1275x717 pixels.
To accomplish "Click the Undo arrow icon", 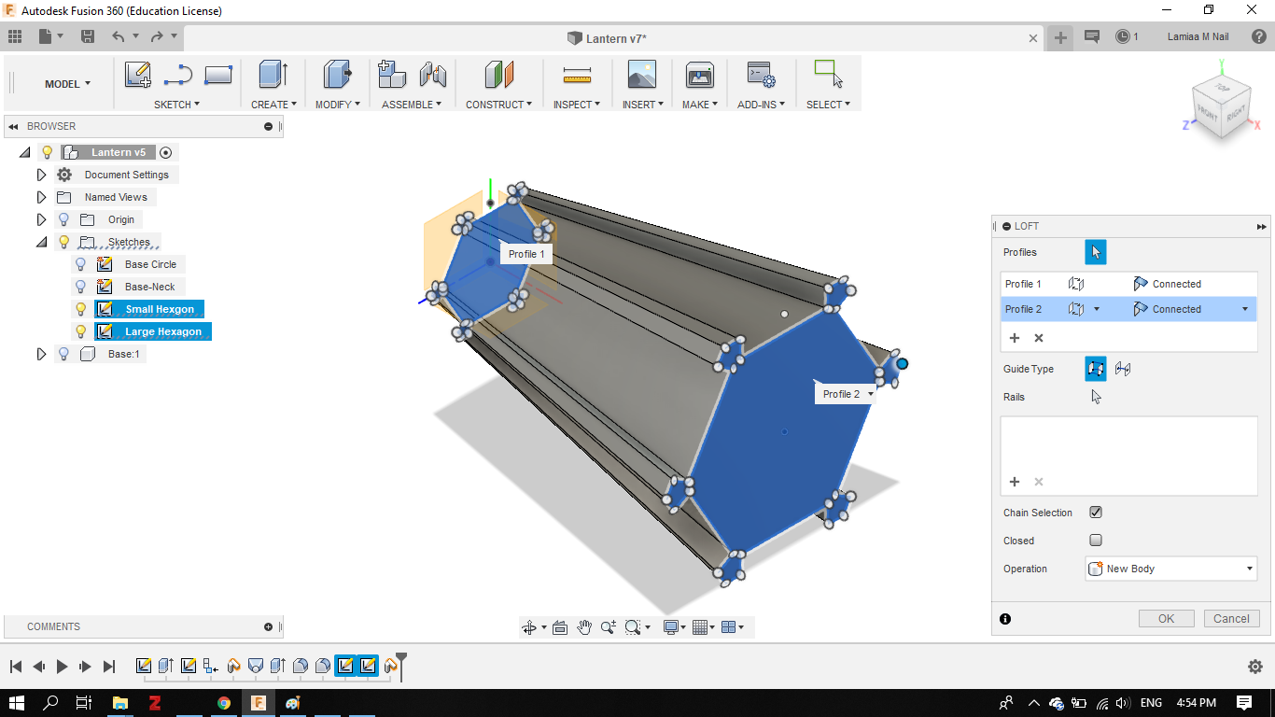I will (x=118, y=36).
